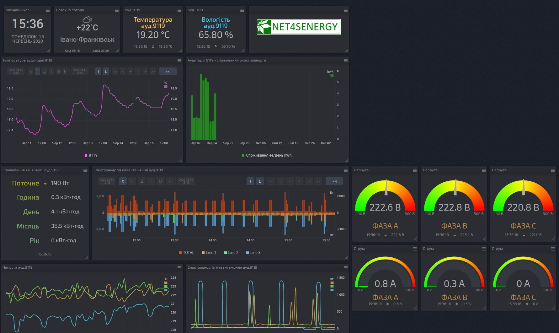Click the green Споживання ее/день legend swatch
559x333 pixels.
243,155
